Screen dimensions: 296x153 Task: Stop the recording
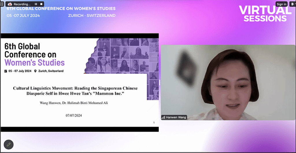click(x=41, y=4)
